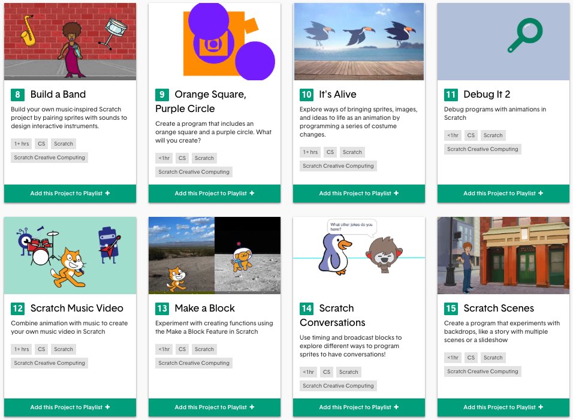
Task: Add Scratch Scenes project to playlist
Action: 503,407
